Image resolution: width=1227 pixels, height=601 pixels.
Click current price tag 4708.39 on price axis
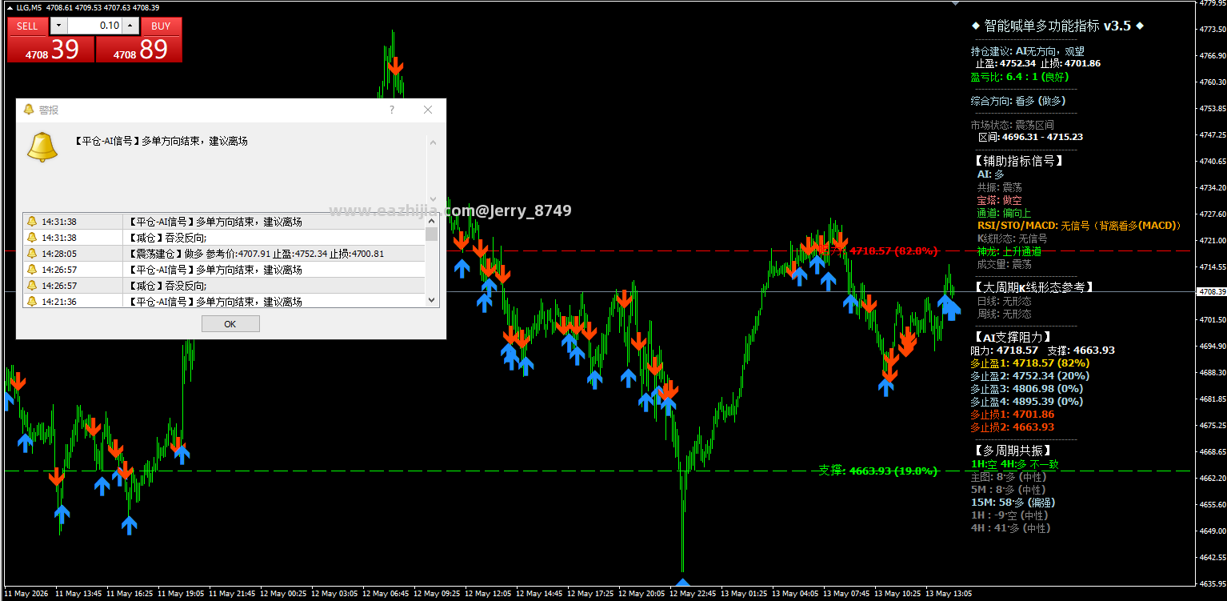click(x=1212, y=292)
